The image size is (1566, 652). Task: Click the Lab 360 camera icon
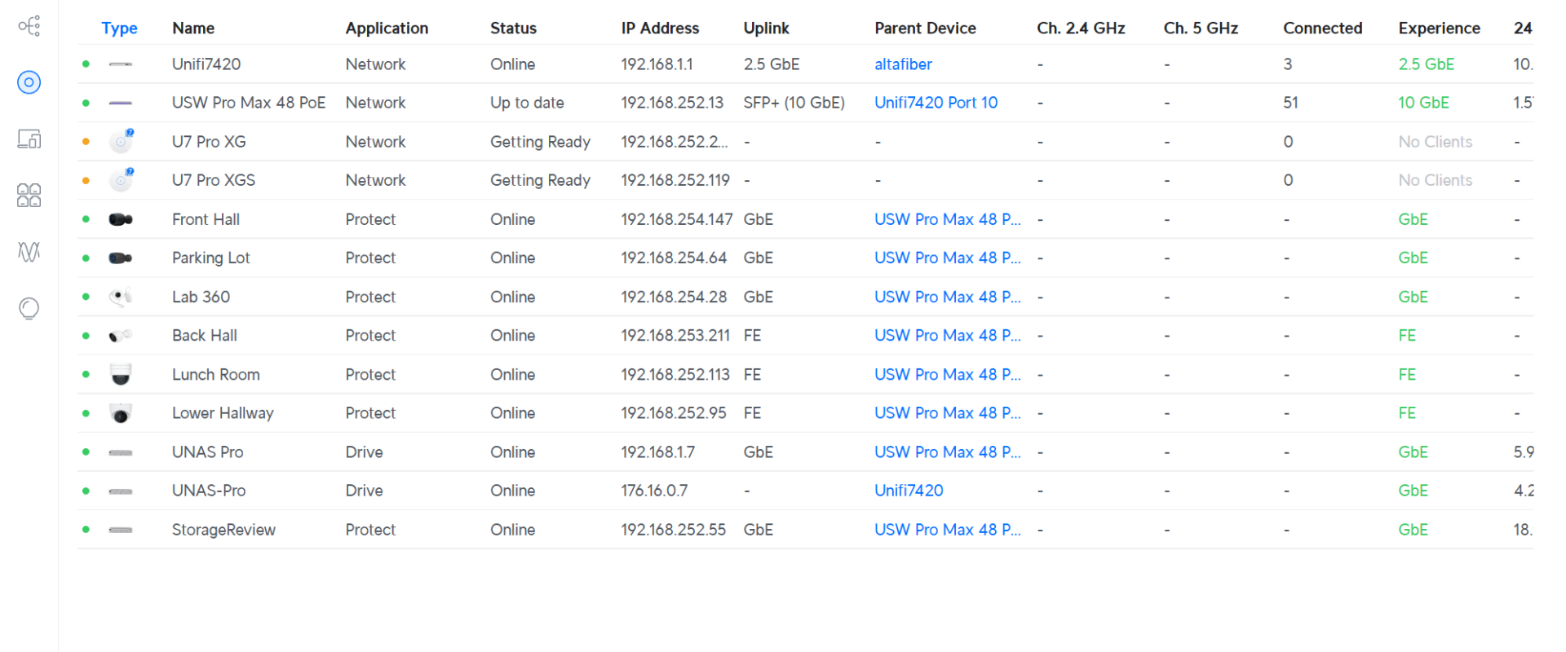(121, 297)
